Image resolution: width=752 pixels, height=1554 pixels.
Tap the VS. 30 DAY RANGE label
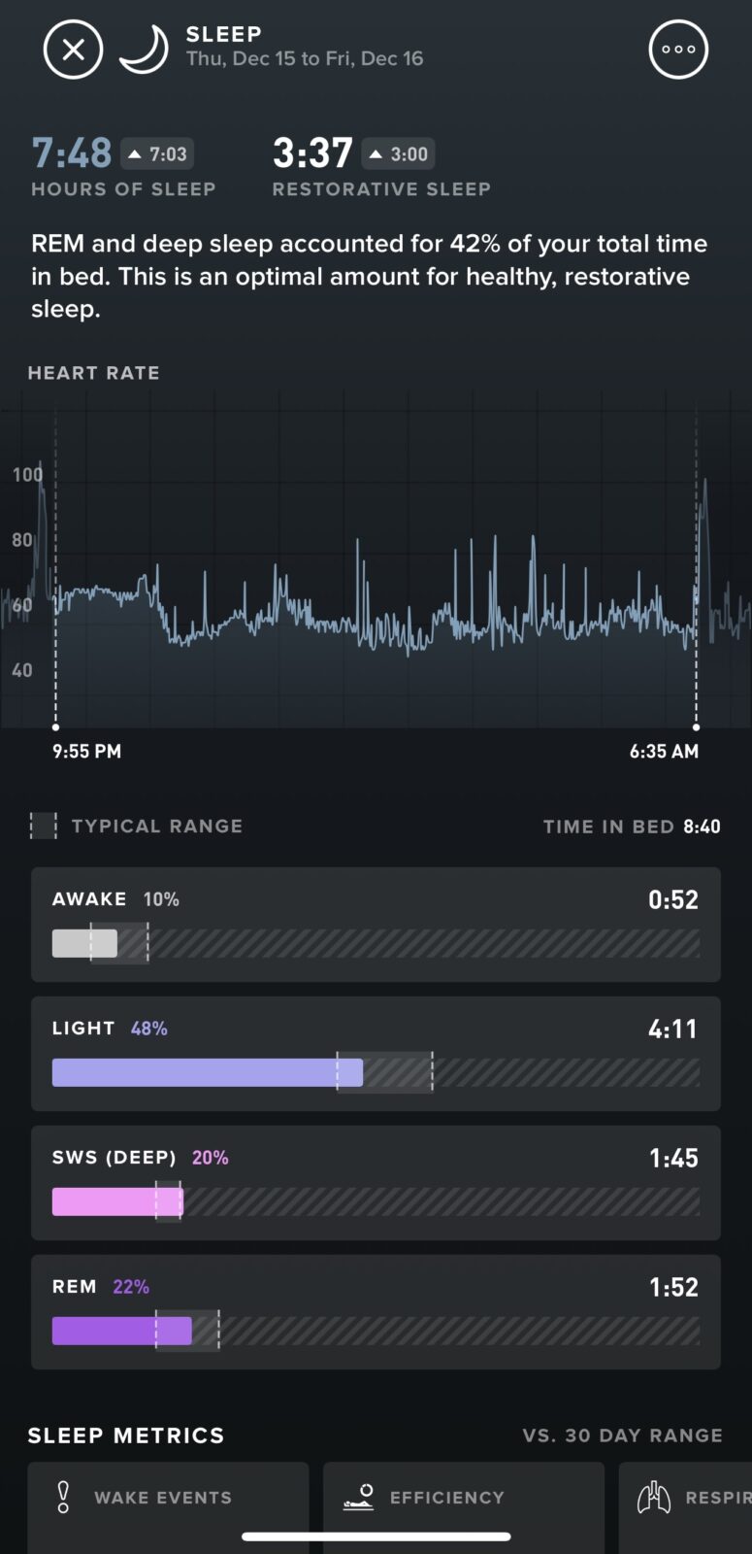pyautogui.click(x=623, y=1436)
